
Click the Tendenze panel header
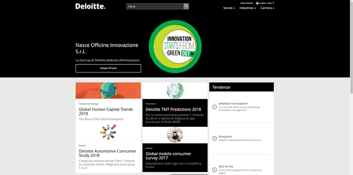pyautogui.click(x=242, y=87)
